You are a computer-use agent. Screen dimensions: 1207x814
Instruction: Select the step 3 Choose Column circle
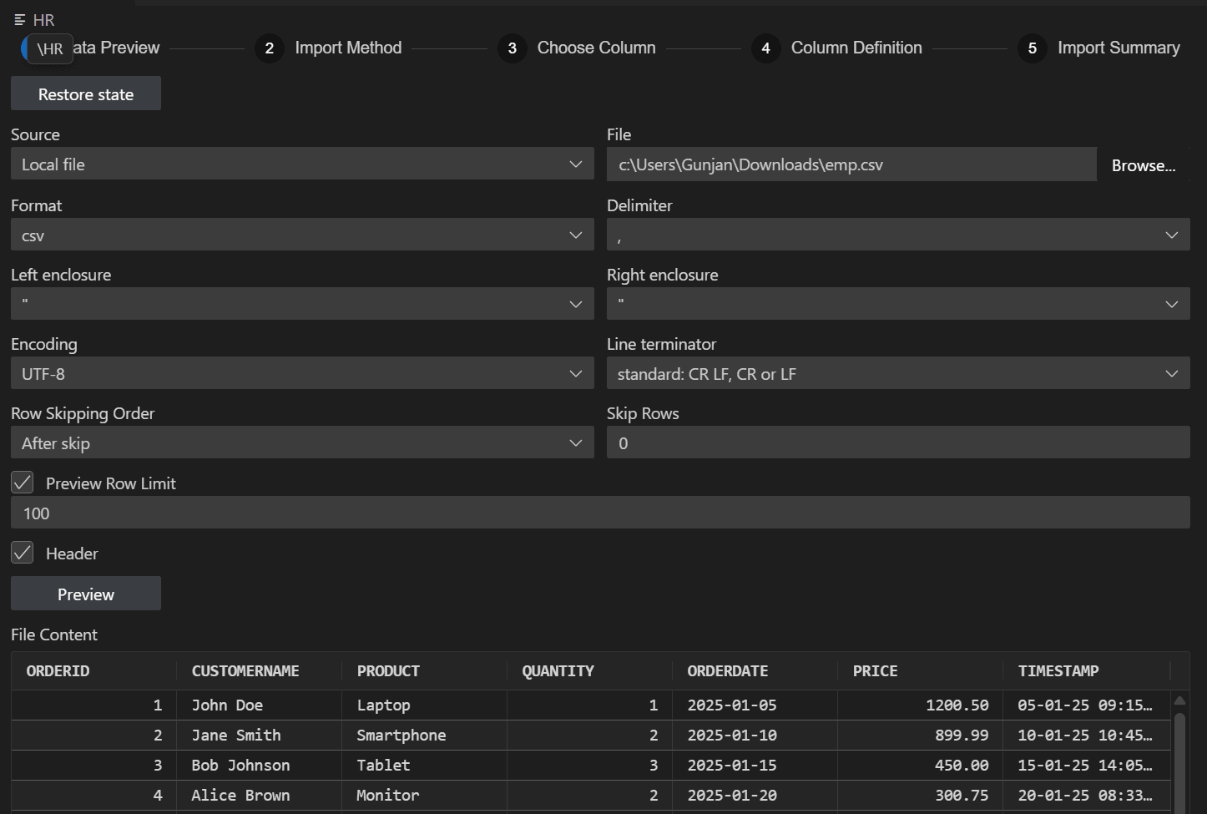point(512,48)
